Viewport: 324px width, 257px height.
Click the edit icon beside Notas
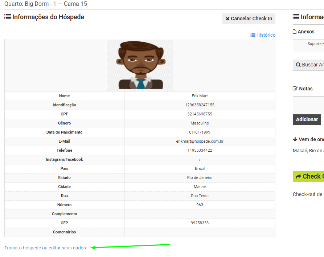(295, 89)
